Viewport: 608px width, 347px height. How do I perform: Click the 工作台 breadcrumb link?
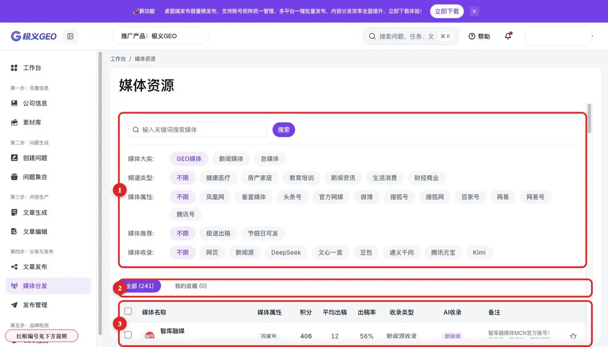pos(118,59)
